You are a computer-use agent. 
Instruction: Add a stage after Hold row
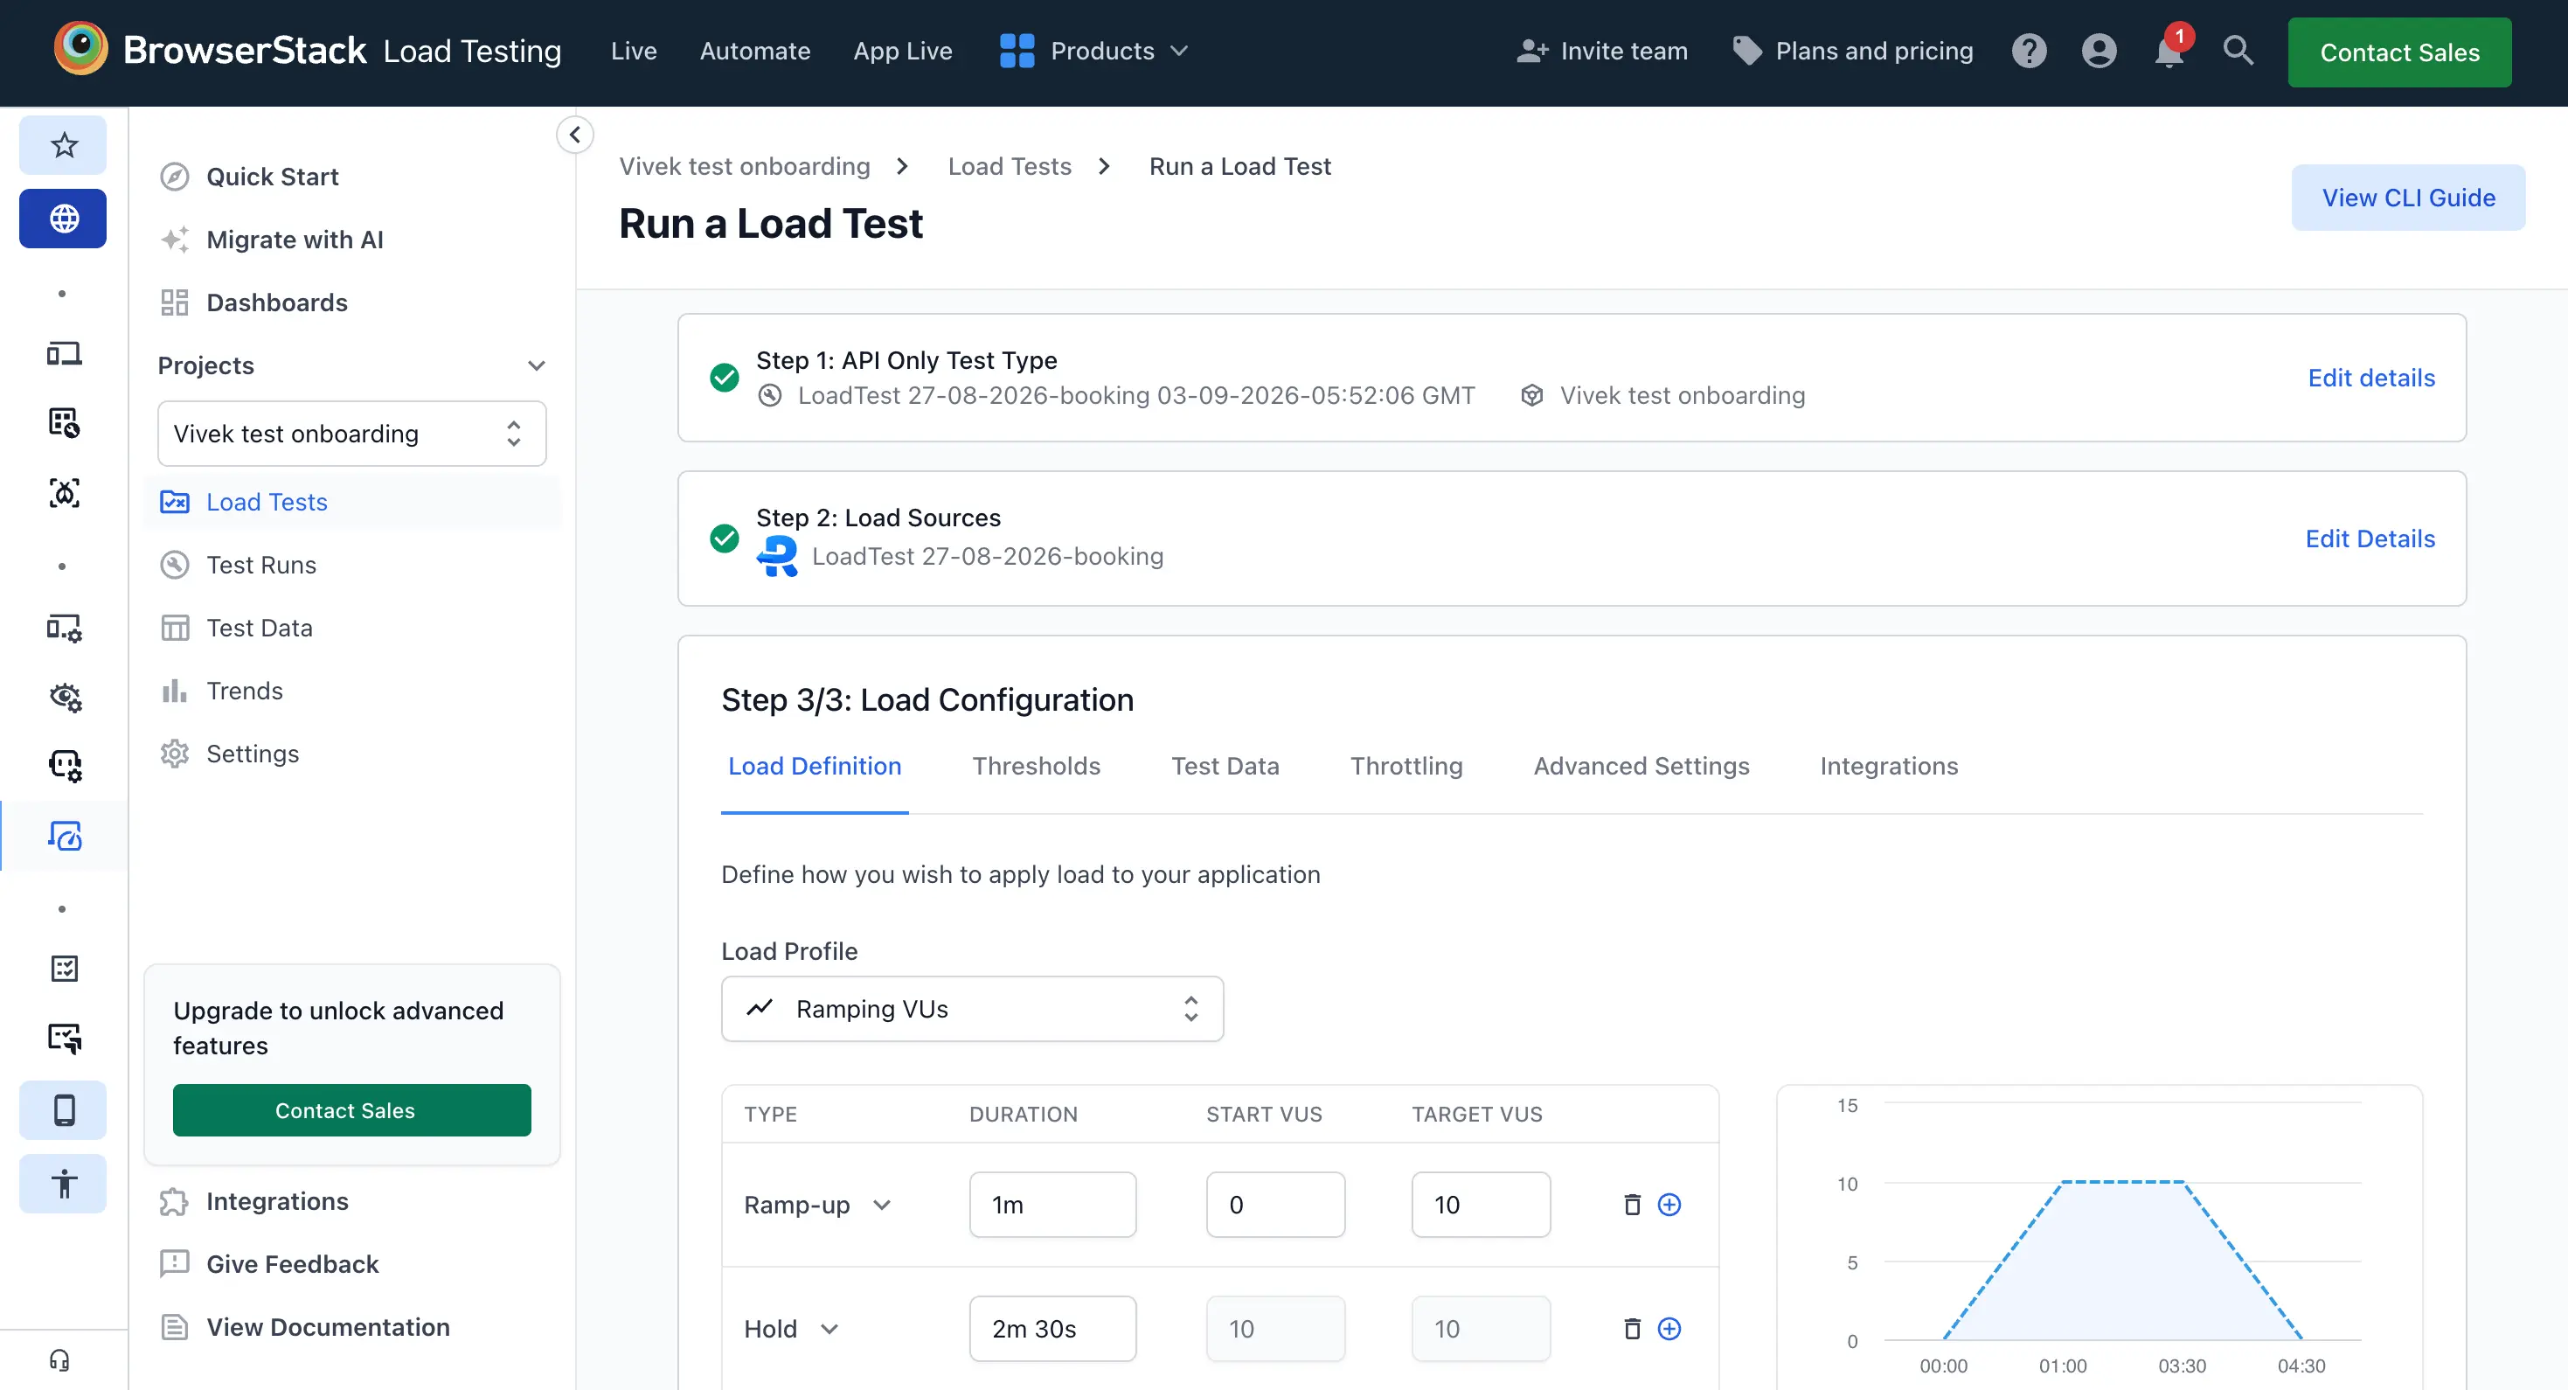tap(1669, 1328)
